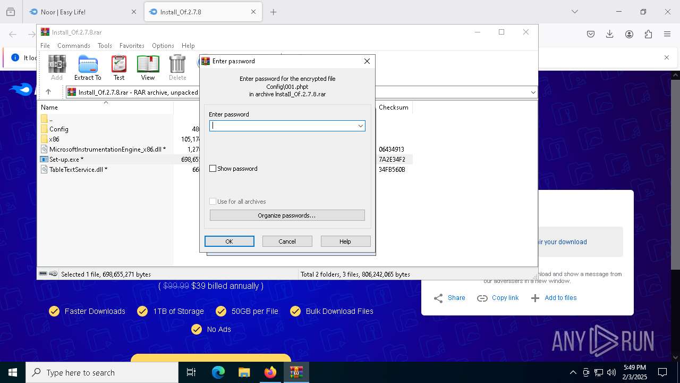The width and height of the screenshot is (680, 383).
Task: Click the Organize passwords button
Action: [287, 215]
